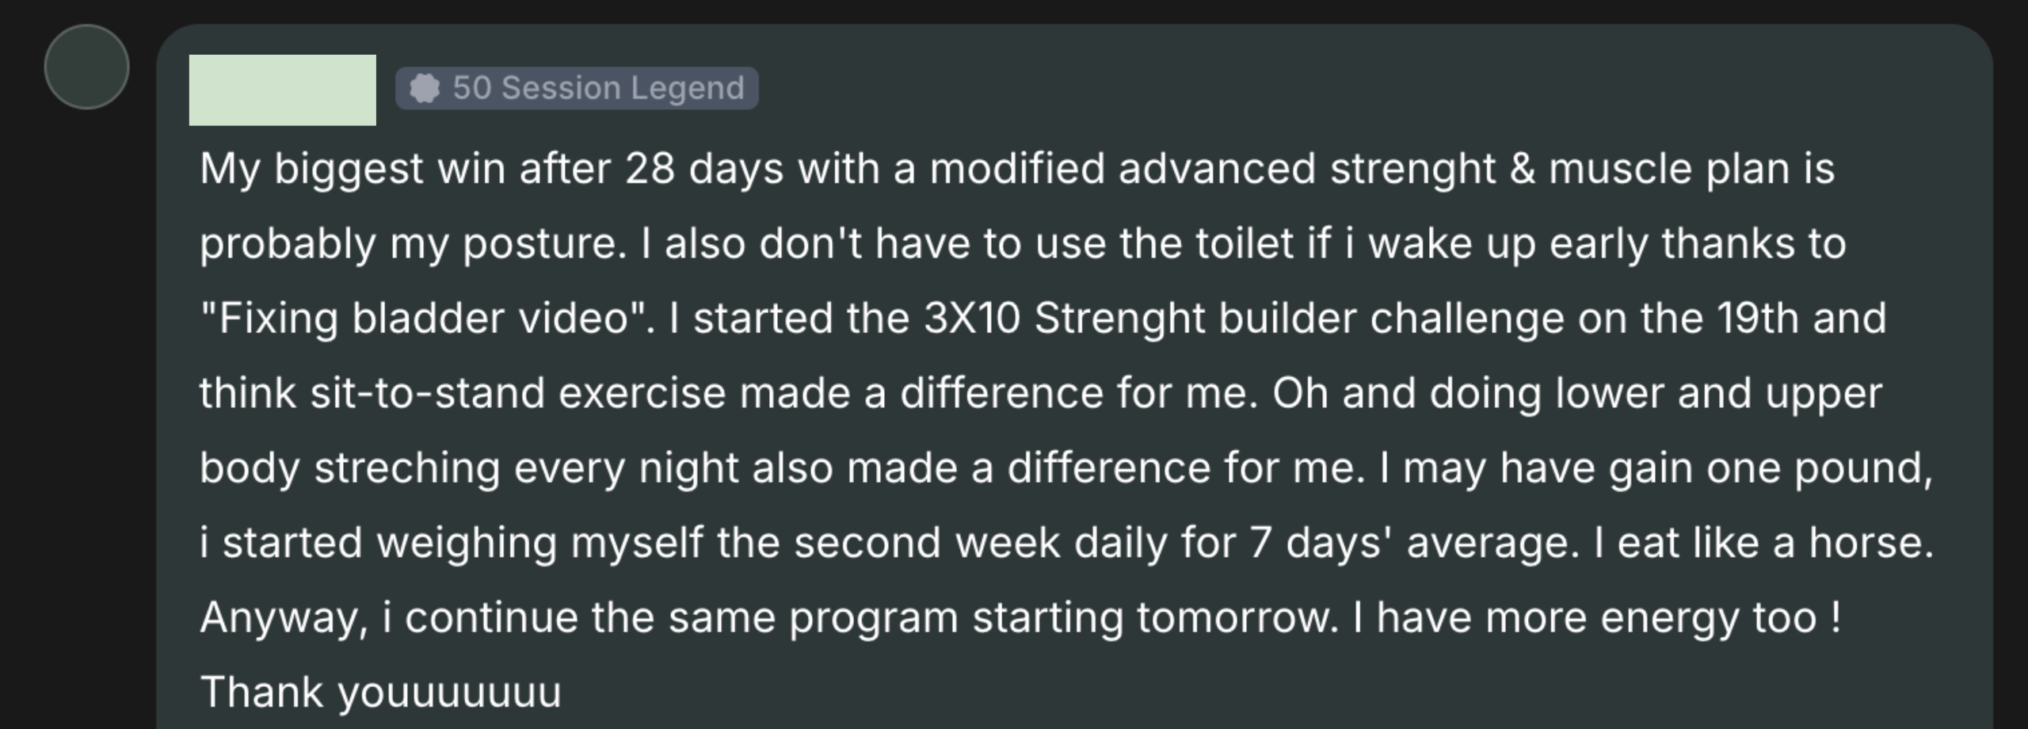
Task: Click the 50 Session Legend badge label
Action: tap(598, 88)
